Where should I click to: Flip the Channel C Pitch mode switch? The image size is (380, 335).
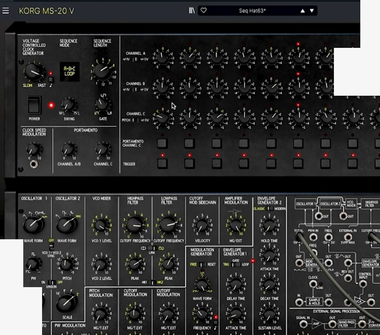pos(135,120)
